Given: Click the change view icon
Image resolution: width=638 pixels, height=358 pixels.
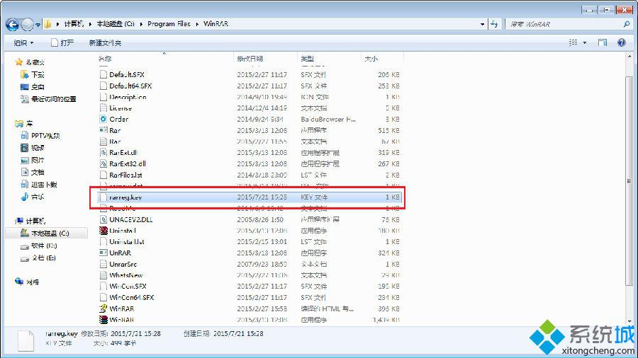Looking at the screenshot, I should coord(573,42).
